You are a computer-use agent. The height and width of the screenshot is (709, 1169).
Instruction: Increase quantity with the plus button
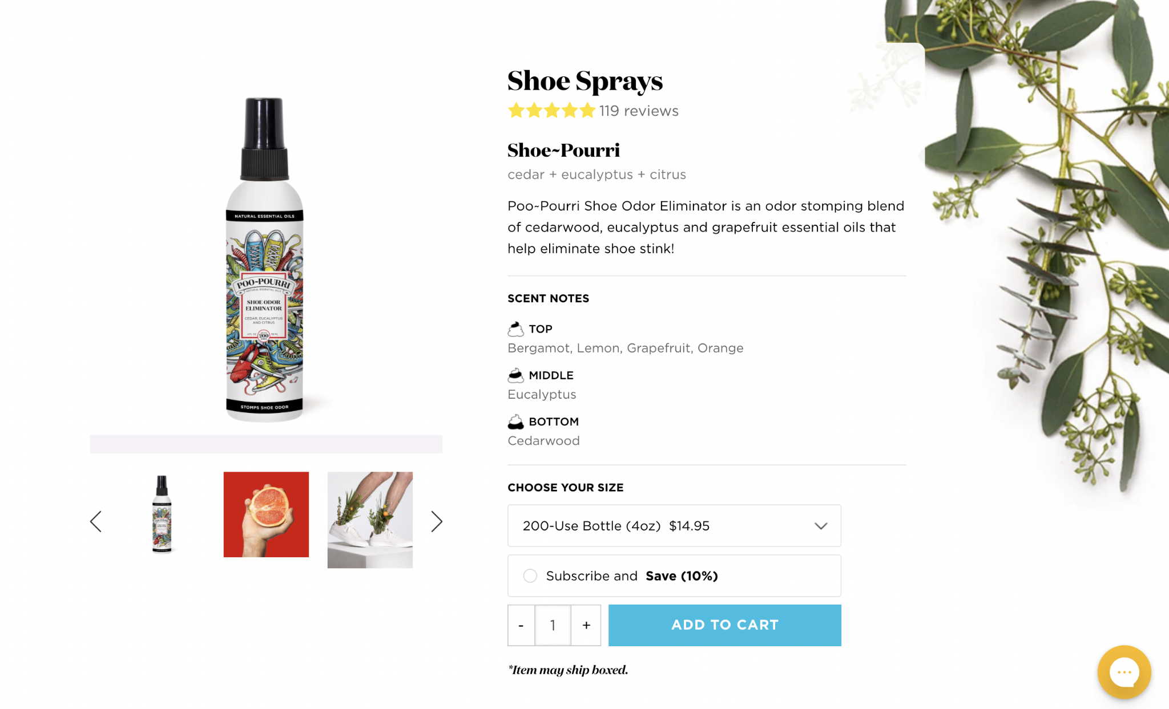(x=586, y=625)
